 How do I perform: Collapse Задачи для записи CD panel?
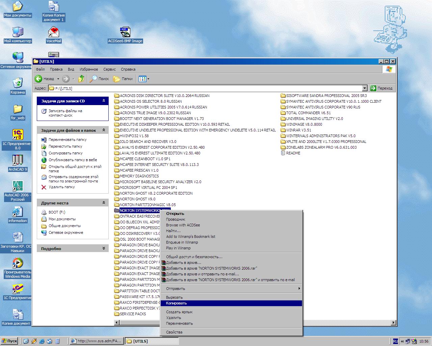click(x=104, y=101)
